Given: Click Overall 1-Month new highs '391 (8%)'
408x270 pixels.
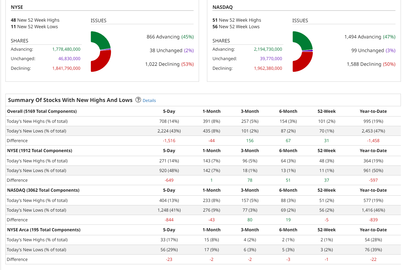Looking at the screenshot, I should point(212,121).
